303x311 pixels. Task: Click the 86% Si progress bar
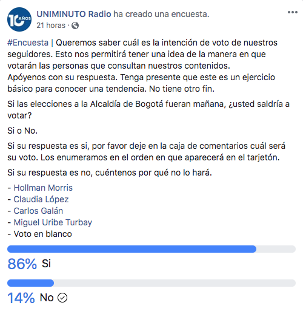pos(151,249)
